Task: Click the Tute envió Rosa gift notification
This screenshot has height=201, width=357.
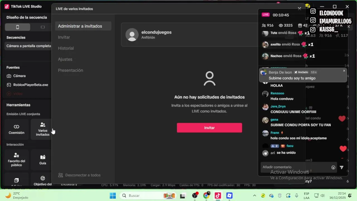Action: (286, 33)
